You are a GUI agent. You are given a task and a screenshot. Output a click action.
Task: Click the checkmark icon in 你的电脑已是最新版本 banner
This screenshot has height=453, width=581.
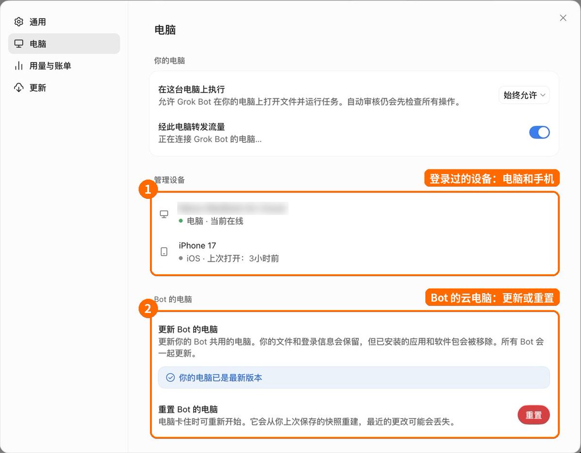pos(170,377)
